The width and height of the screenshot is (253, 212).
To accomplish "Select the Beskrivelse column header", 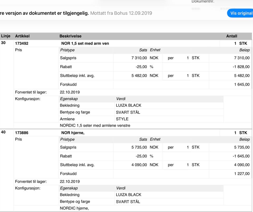I will click(x=70, y=36).
